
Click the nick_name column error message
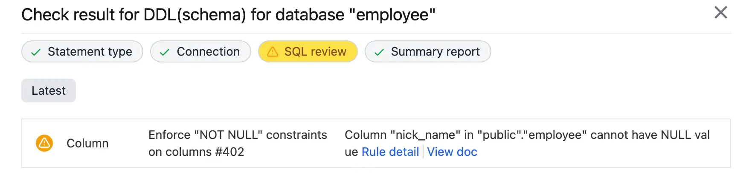point(527,144)
